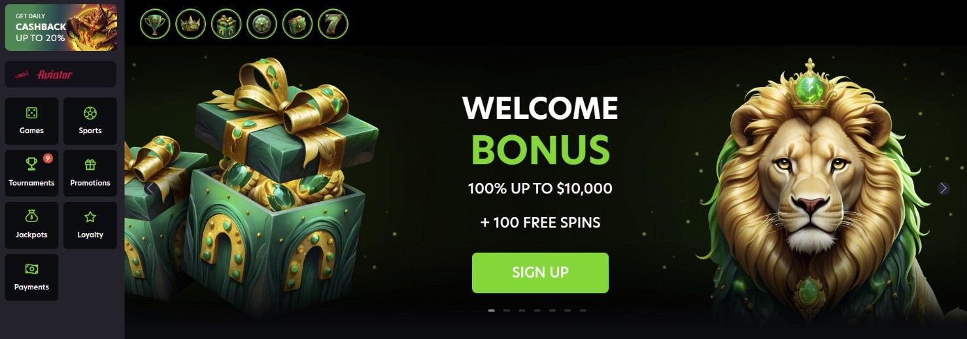Image resolution: width=967 pixels, height=339 pixels.
Task: Open the Loyalty star tile
Action: 90,225
